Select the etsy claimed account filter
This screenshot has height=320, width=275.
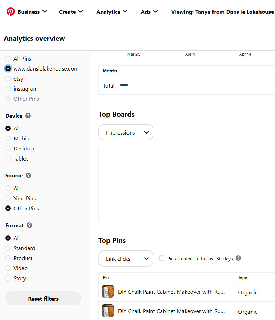(8, 79)
